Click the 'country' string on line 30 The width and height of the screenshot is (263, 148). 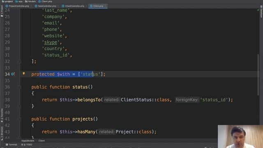tap(53, 49)
